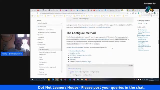Open ASP.NET Core documentation tree item

click(46, 30)
